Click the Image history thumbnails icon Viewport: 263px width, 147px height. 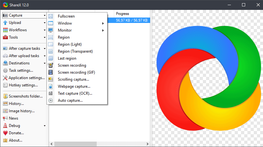[5, 111]
